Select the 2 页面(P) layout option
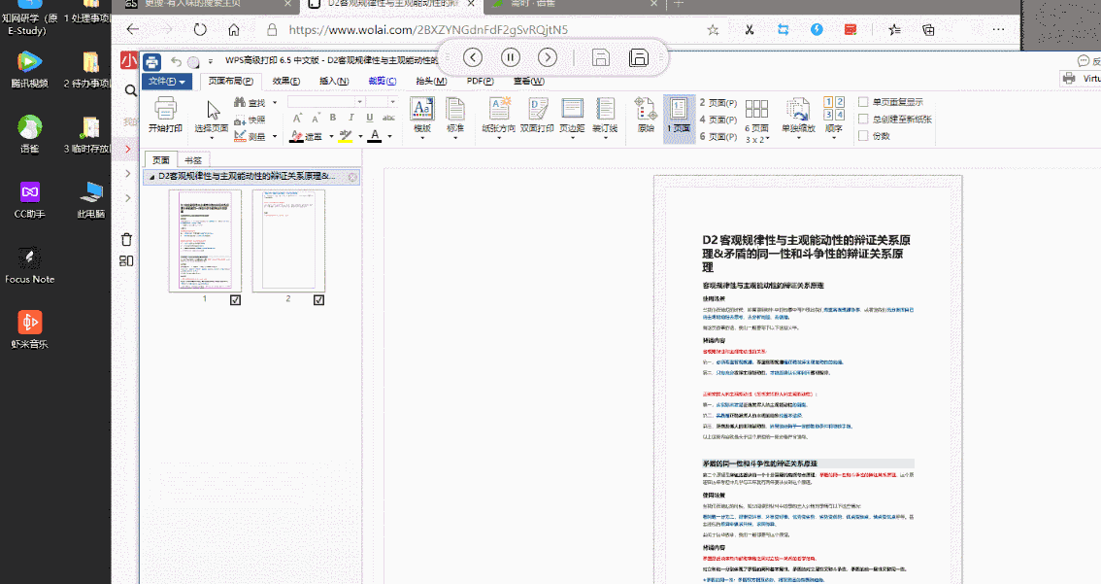This screenshot has height=584, width=1101. (x=717, y=102)
